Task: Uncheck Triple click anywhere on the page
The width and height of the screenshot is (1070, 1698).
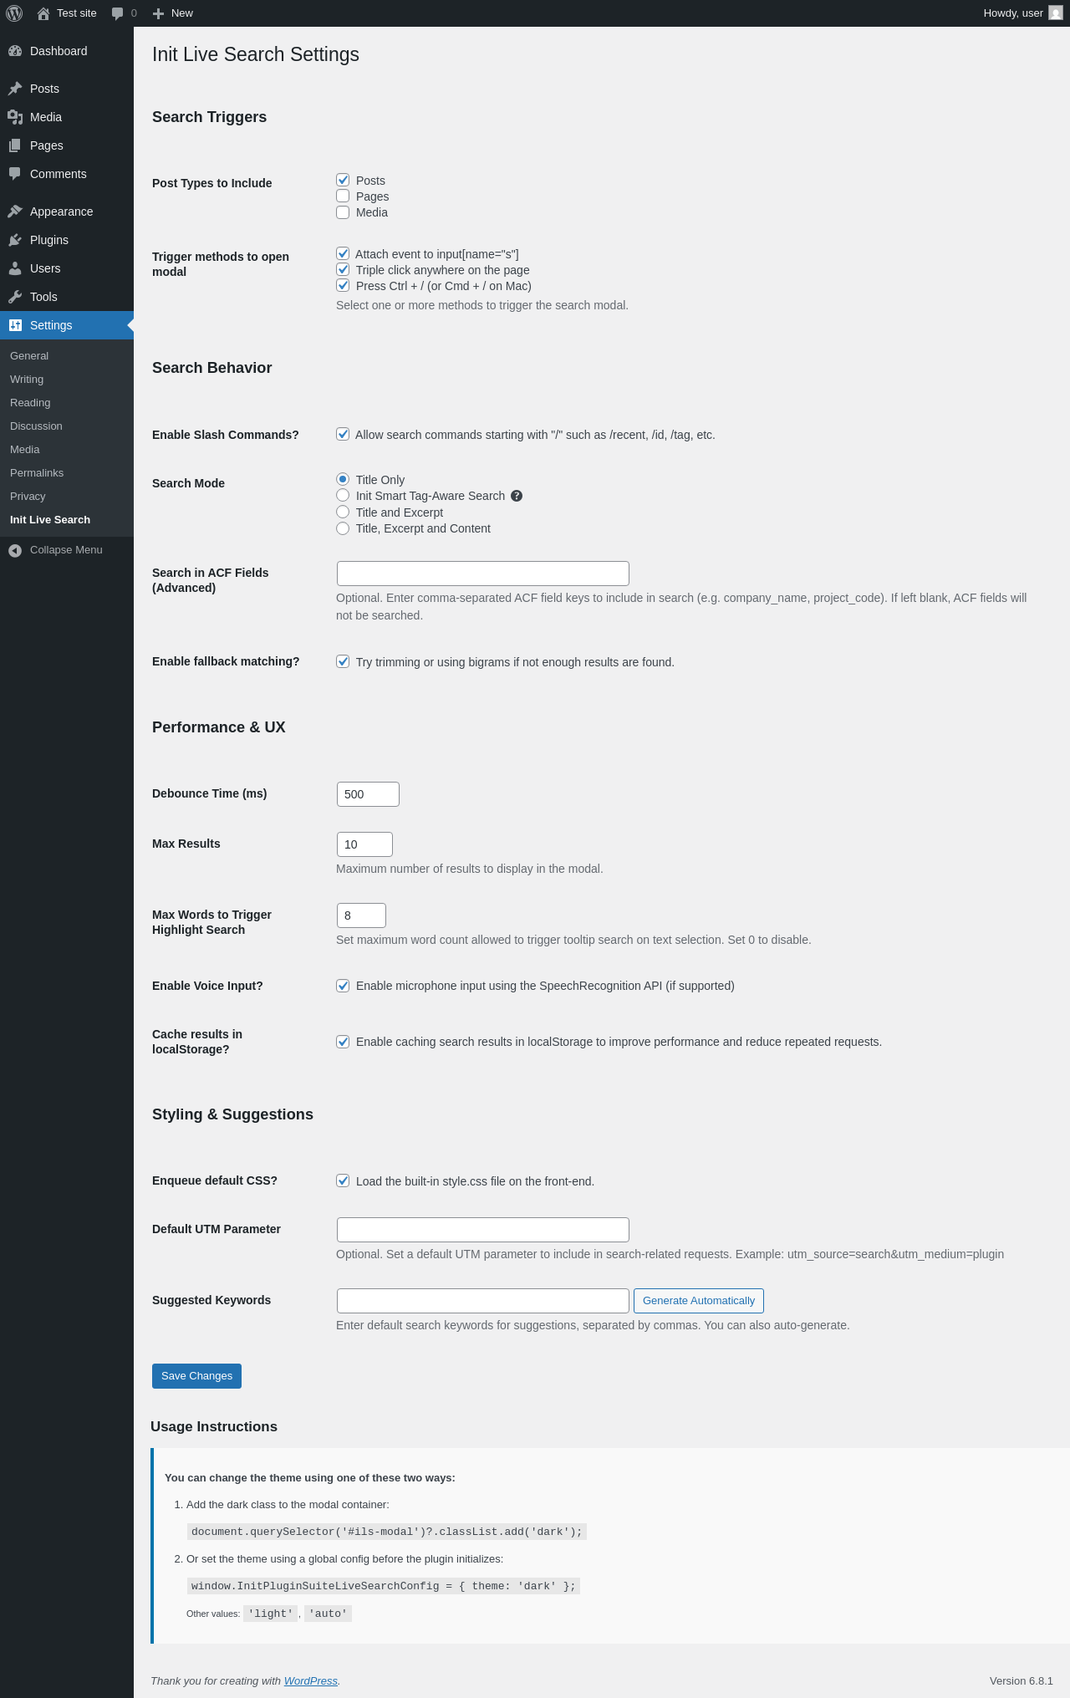Action: pos(343,270)
